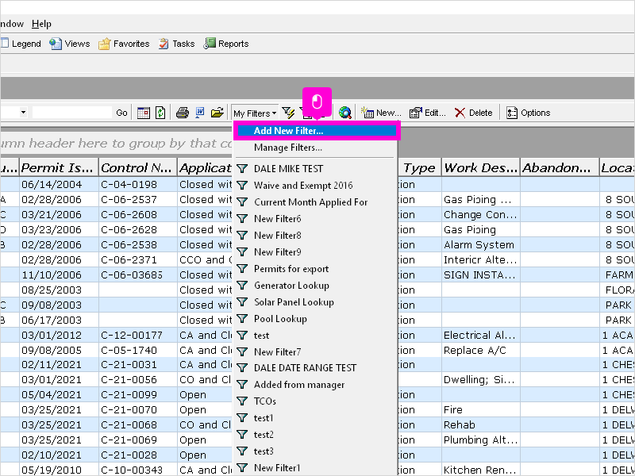Click the quick filter lightning icon

(288, 113)
